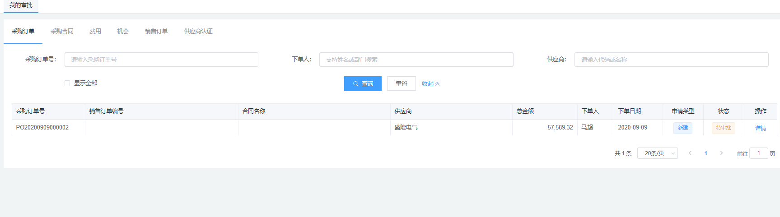Click the 前往 page jump input
The height and width of the screenshot is (217, 780).
(758, 153)
